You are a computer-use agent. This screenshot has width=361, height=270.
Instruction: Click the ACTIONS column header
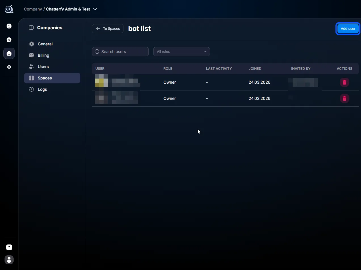[345, 69]
